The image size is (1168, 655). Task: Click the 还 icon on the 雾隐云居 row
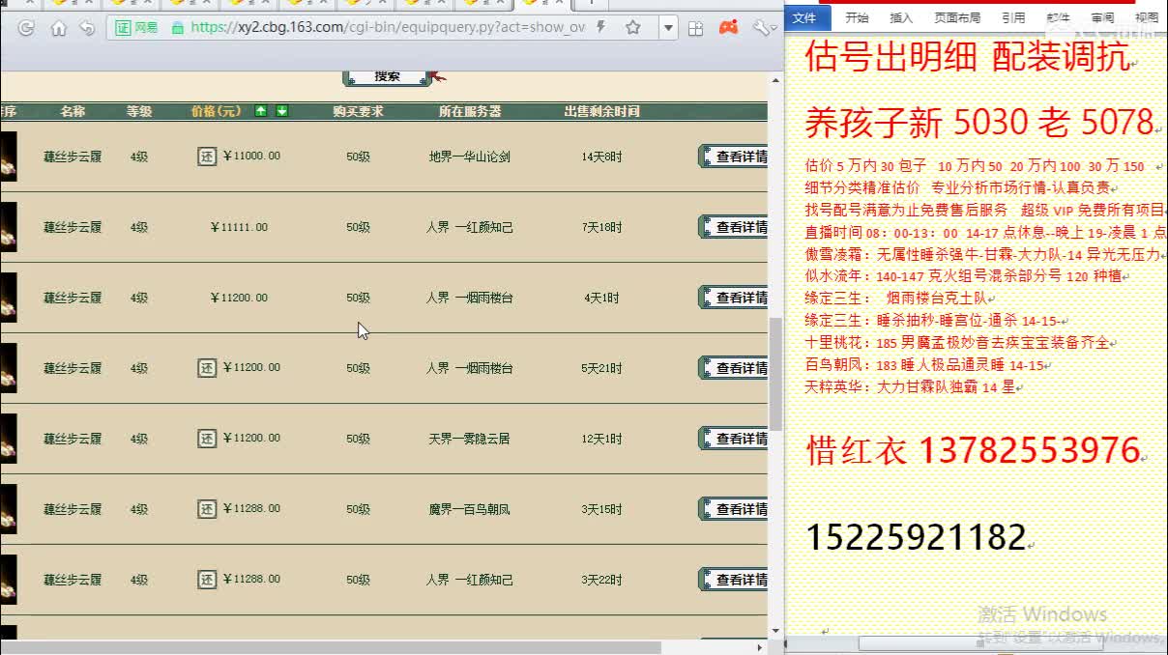pos(207,439)
